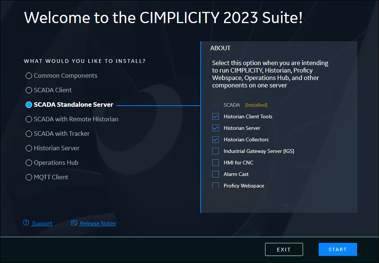Check the Proficy Webspace checkbox

point(215,186)
